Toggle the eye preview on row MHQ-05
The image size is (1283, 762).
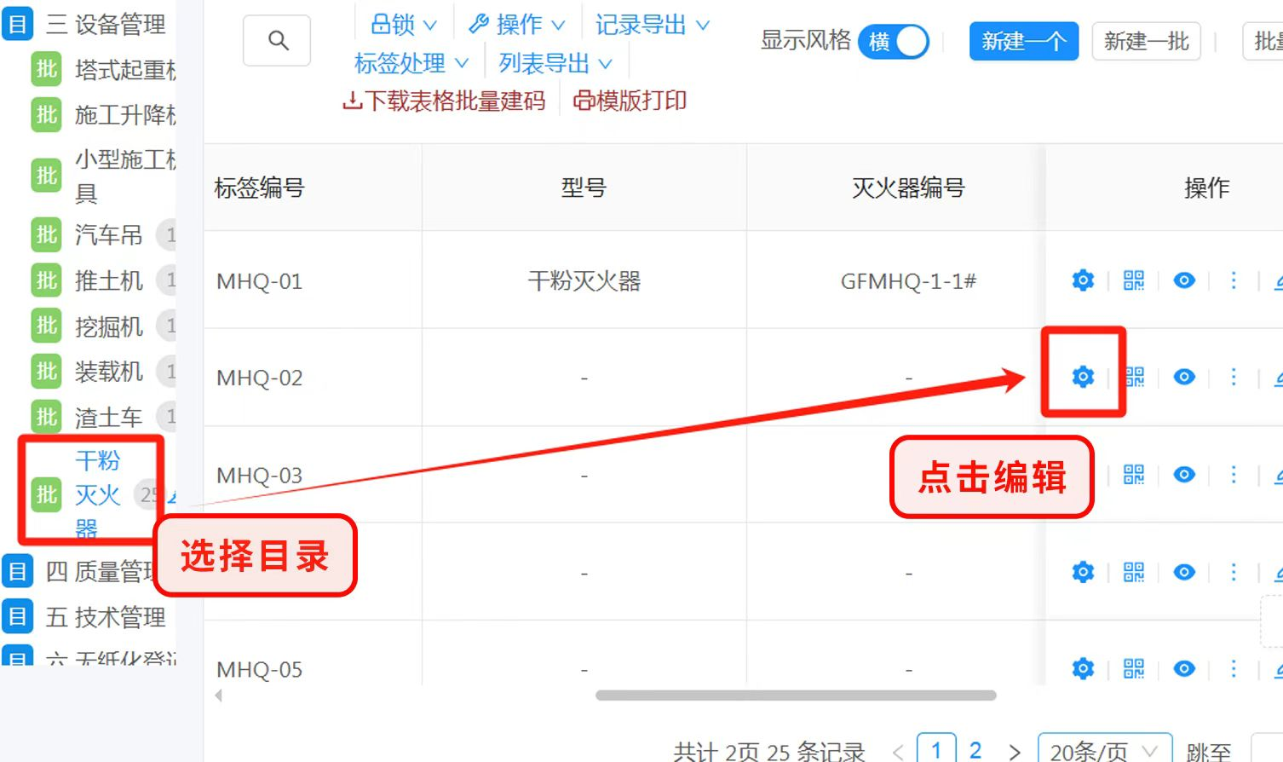(x=1183, y=668)
